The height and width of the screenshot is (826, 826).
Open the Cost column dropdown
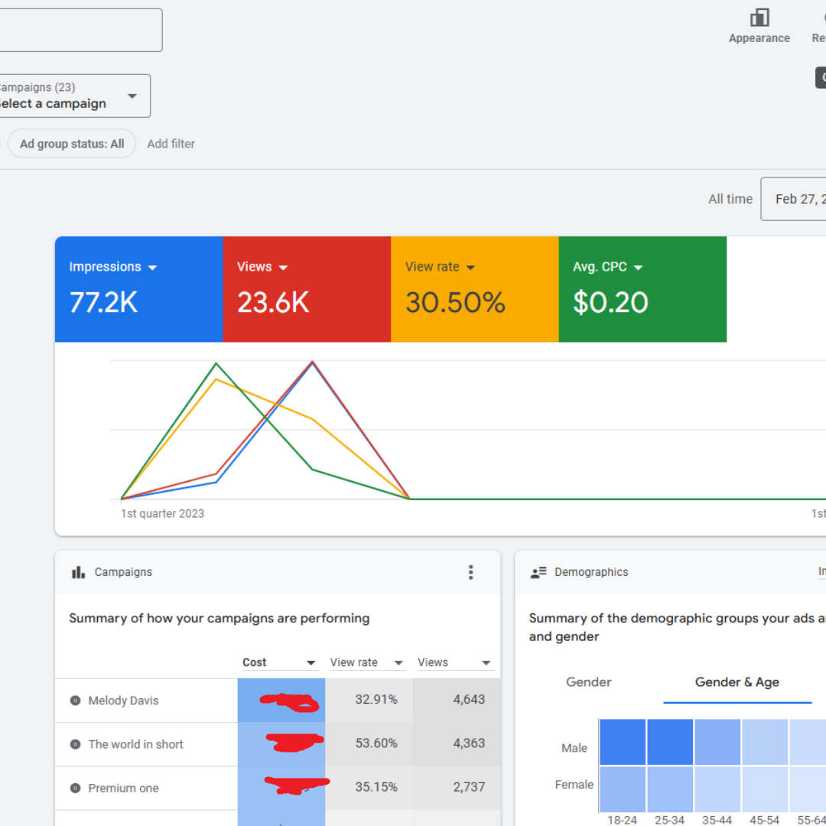pyautogui.click(x=311, y=663)
